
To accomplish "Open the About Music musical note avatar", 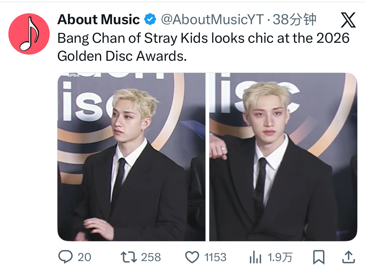I will pos(29,34).
